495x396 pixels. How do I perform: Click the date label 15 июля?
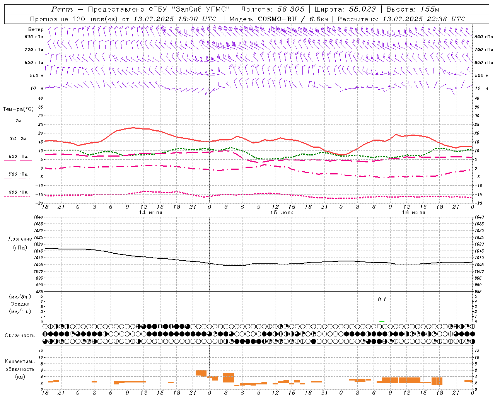(x=282, y=212)
